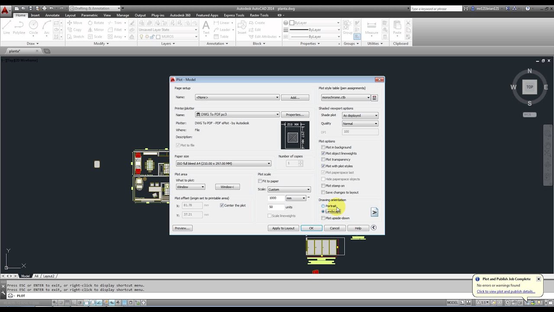The height and width of the screenshot is (312, 554).
Task: Switch to the Parametric ribbon tab
Action: [x=90, y=15]
